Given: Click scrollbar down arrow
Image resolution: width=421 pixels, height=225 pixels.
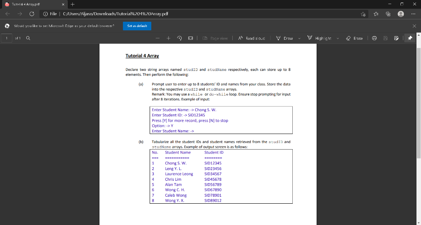Looking at the screenshot, I should [x=419, y=223].
